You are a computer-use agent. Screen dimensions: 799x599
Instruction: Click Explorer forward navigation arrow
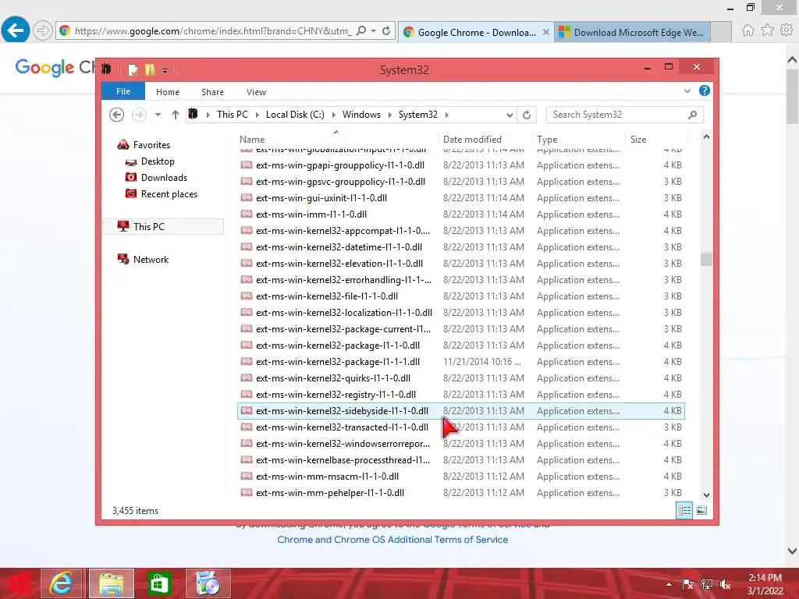139,115
